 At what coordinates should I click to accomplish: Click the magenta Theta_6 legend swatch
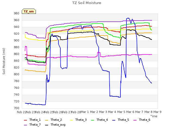point(135,120)
